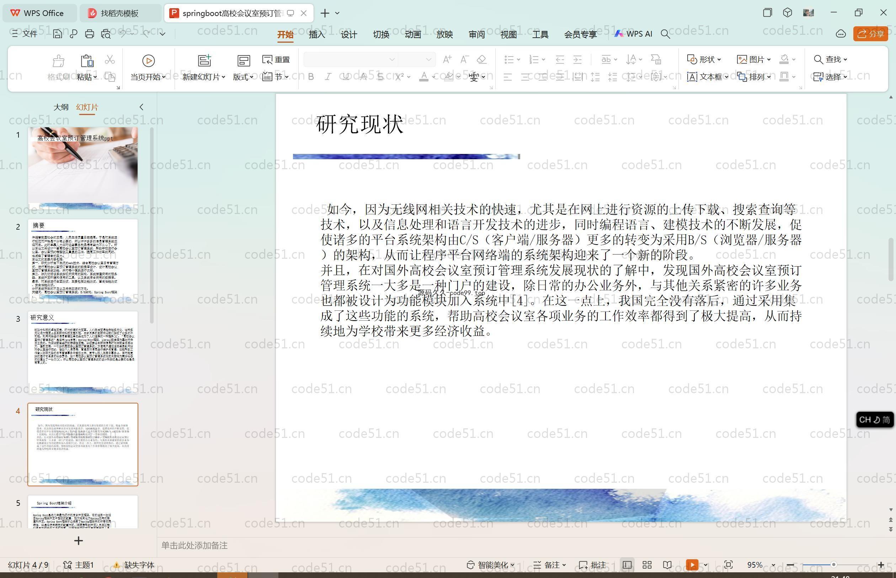
Task: Open the Font Color dropdown arrow
Action: point(433,77)
